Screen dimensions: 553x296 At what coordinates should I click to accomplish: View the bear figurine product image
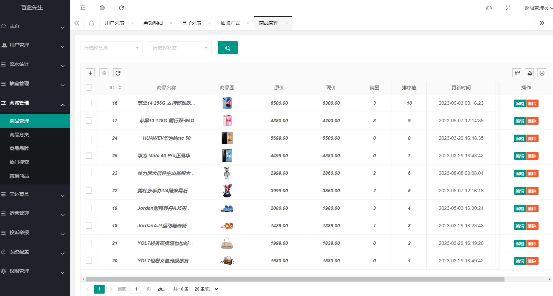[x=227, y=173]
